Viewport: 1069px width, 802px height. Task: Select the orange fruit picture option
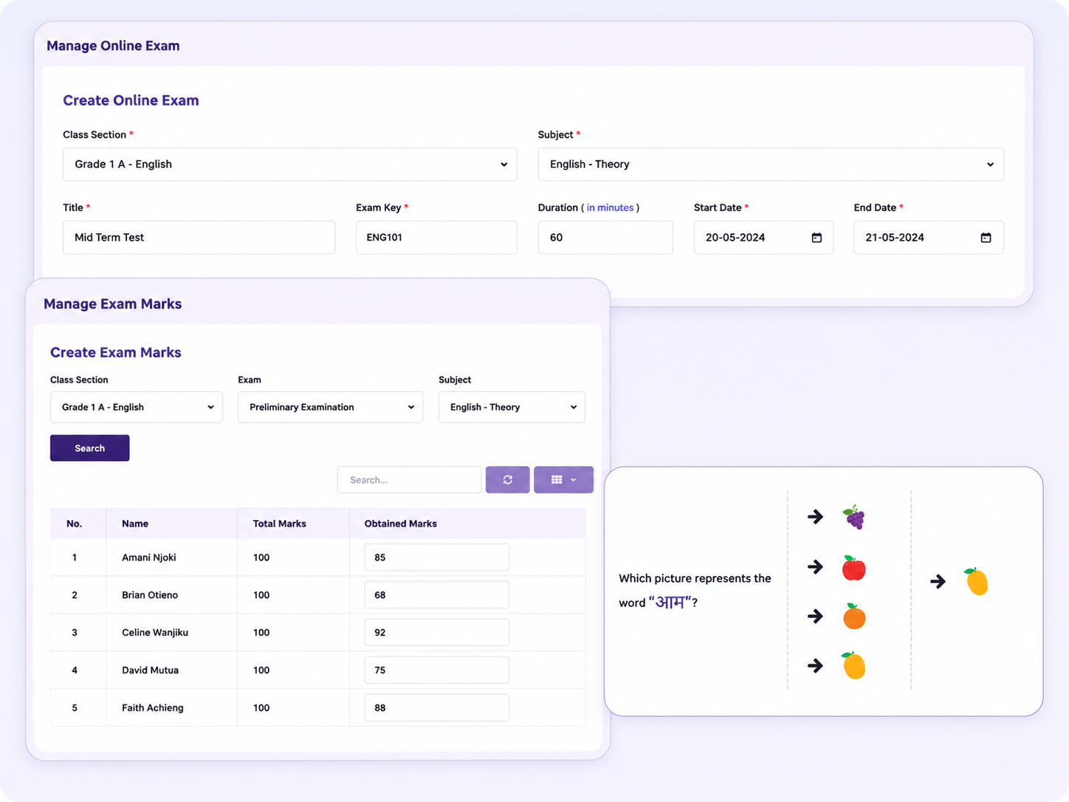854,616
